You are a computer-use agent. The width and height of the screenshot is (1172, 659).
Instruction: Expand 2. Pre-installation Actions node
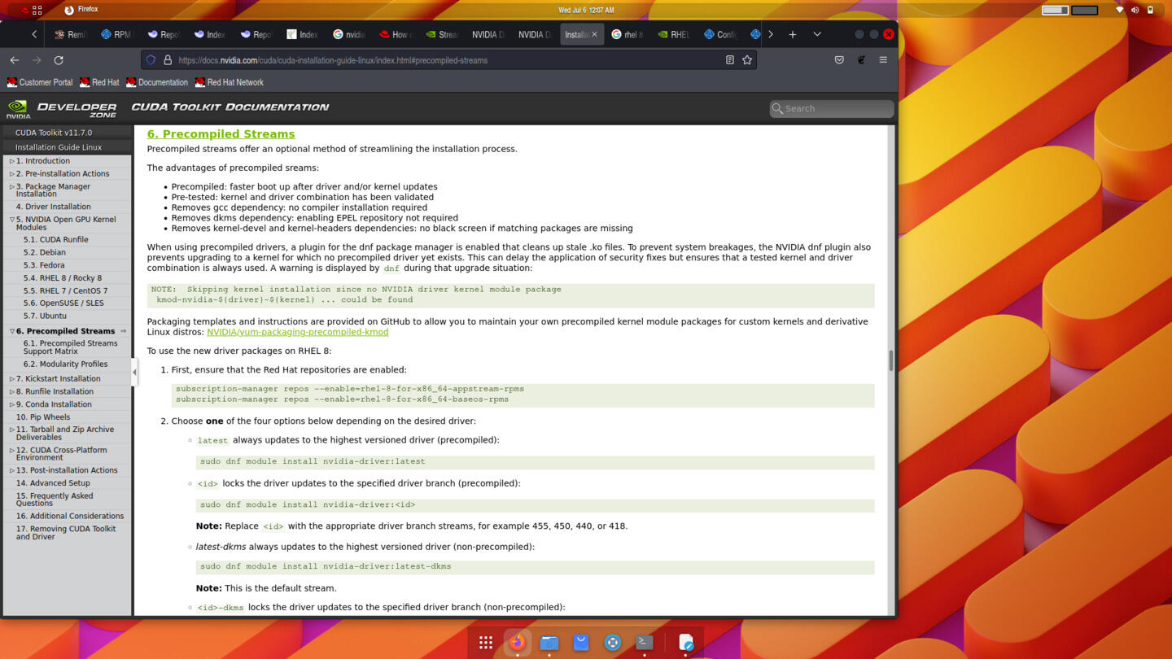click(x=11, y=173)
